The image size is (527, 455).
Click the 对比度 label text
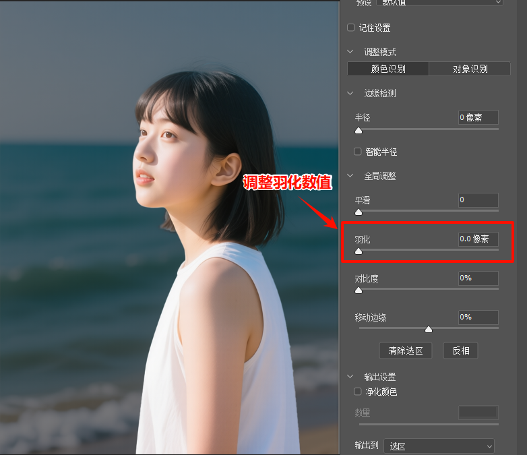pyautogui.click(x=367, y=278)
